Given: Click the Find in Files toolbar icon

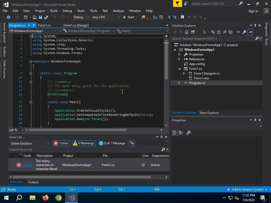Looking at the screenshot, I should coord(143,17).
